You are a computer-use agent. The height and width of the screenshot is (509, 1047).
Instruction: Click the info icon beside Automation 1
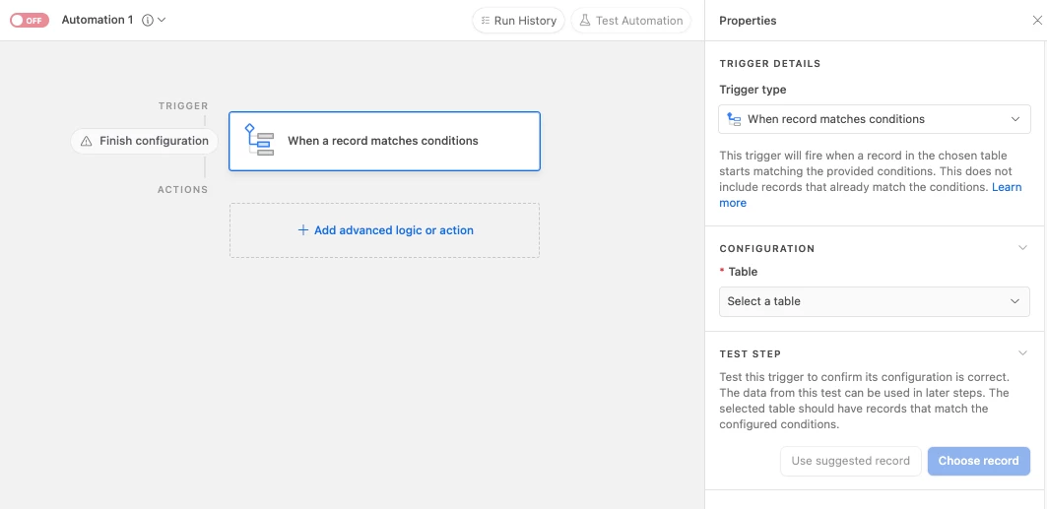pos(148,20)
